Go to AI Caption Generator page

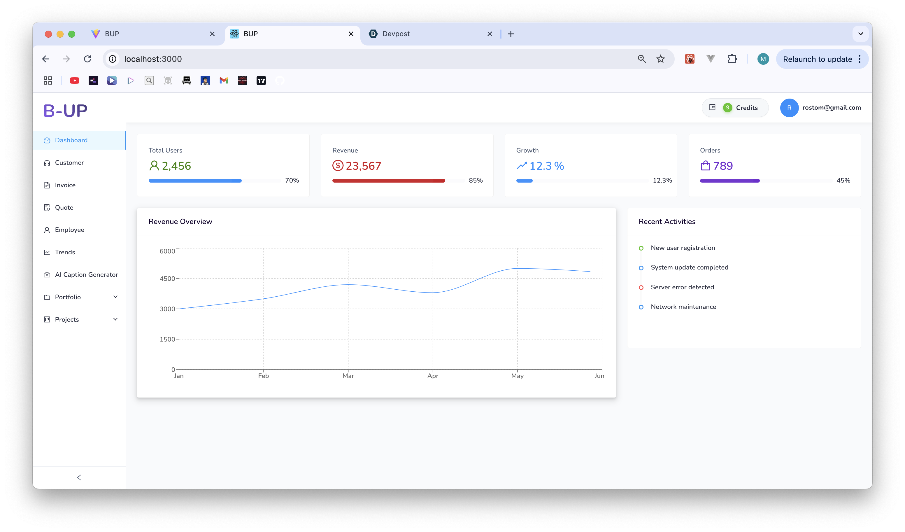(86, 275)
